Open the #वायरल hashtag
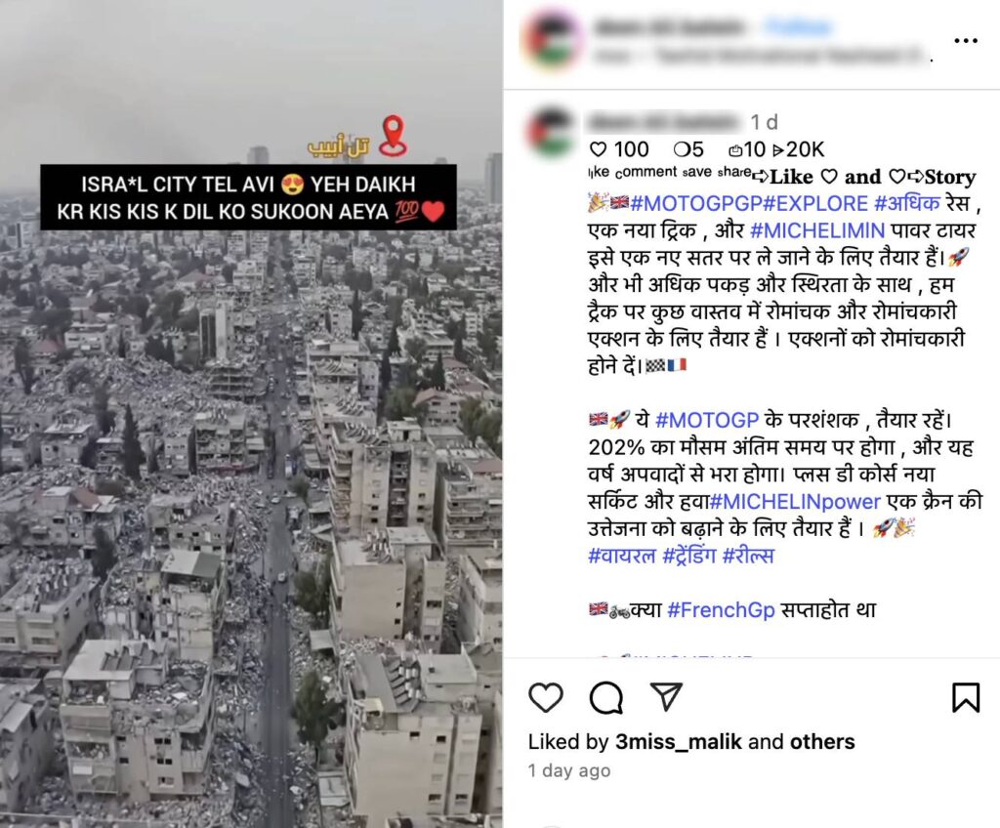Screen dimensions: 1000x828 (621, 556)
